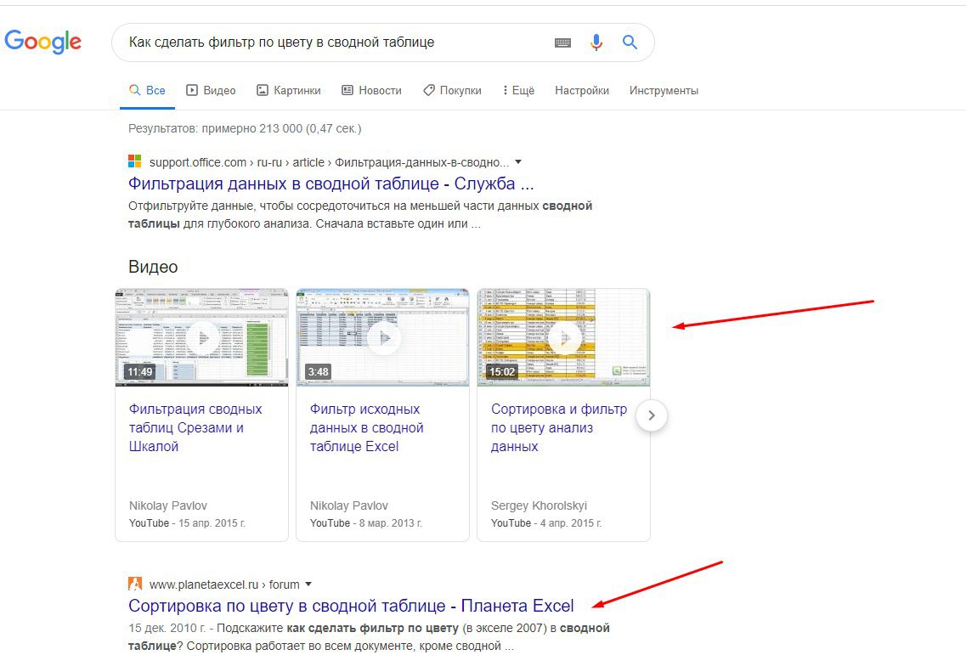Open Фильтрация данных в сводной таблице result
This screenshot has width=966, height=672.
[330, 184]
